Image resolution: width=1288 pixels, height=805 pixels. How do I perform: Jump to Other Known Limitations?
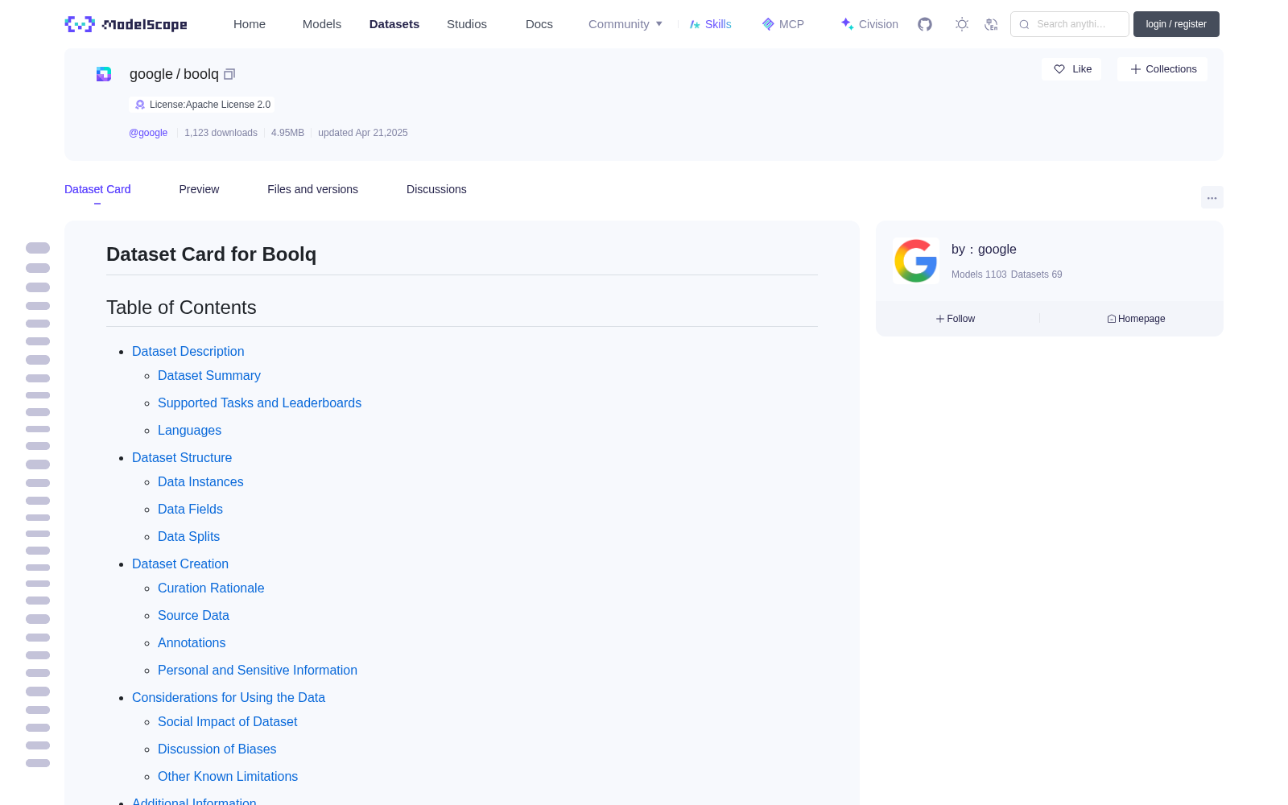tap(228, 776)
